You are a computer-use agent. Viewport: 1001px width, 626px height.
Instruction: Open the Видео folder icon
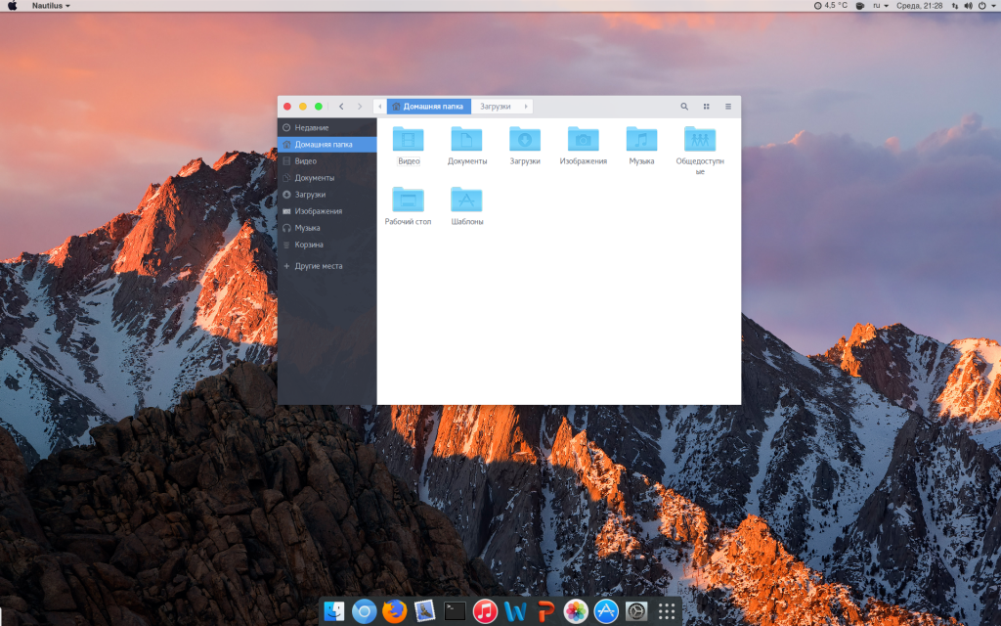pos(408,139)
